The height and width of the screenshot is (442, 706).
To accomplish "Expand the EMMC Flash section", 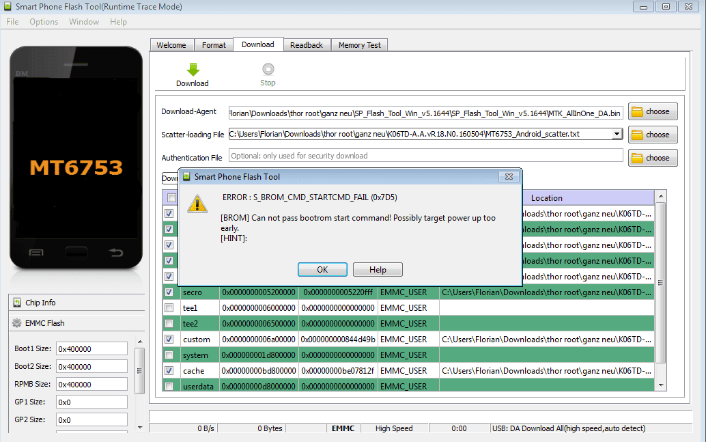I will coord(76,323).
